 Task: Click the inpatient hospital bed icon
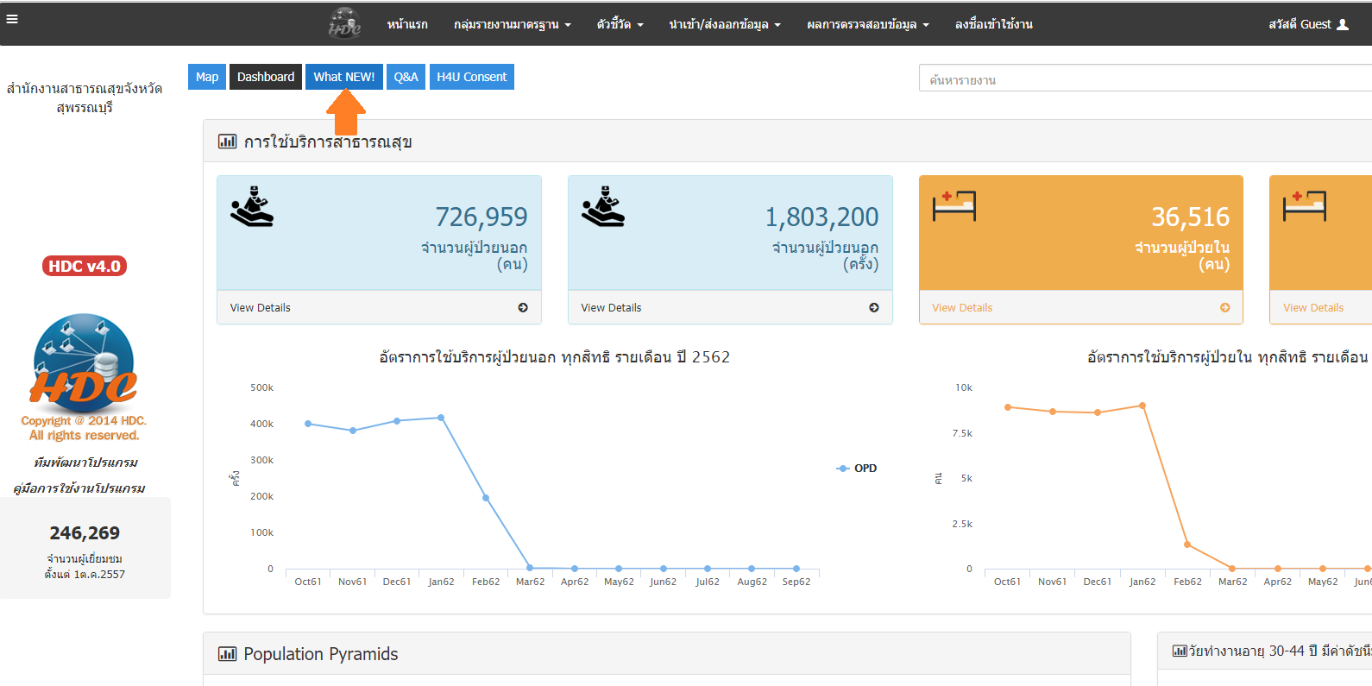pos(954,206)
